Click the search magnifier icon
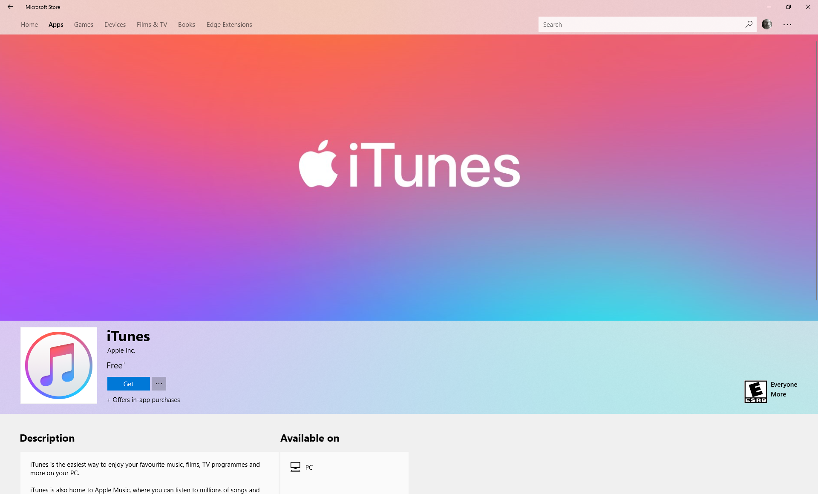 (x=749, y=24)
